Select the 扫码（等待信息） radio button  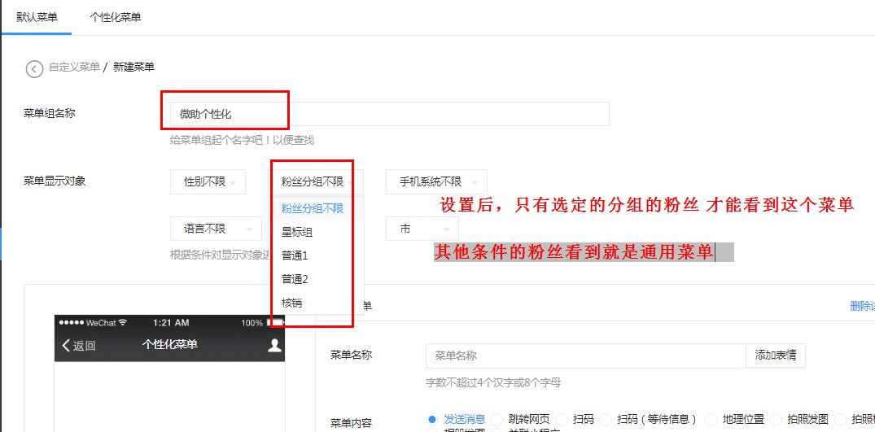pos(606,419)
